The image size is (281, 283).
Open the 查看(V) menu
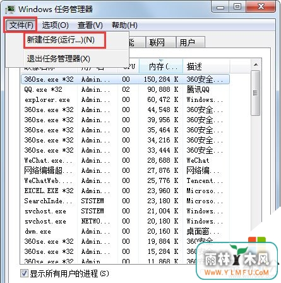coord(90,25)
